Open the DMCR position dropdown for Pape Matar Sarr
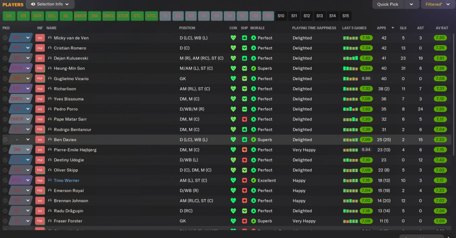 pos(21,119)
